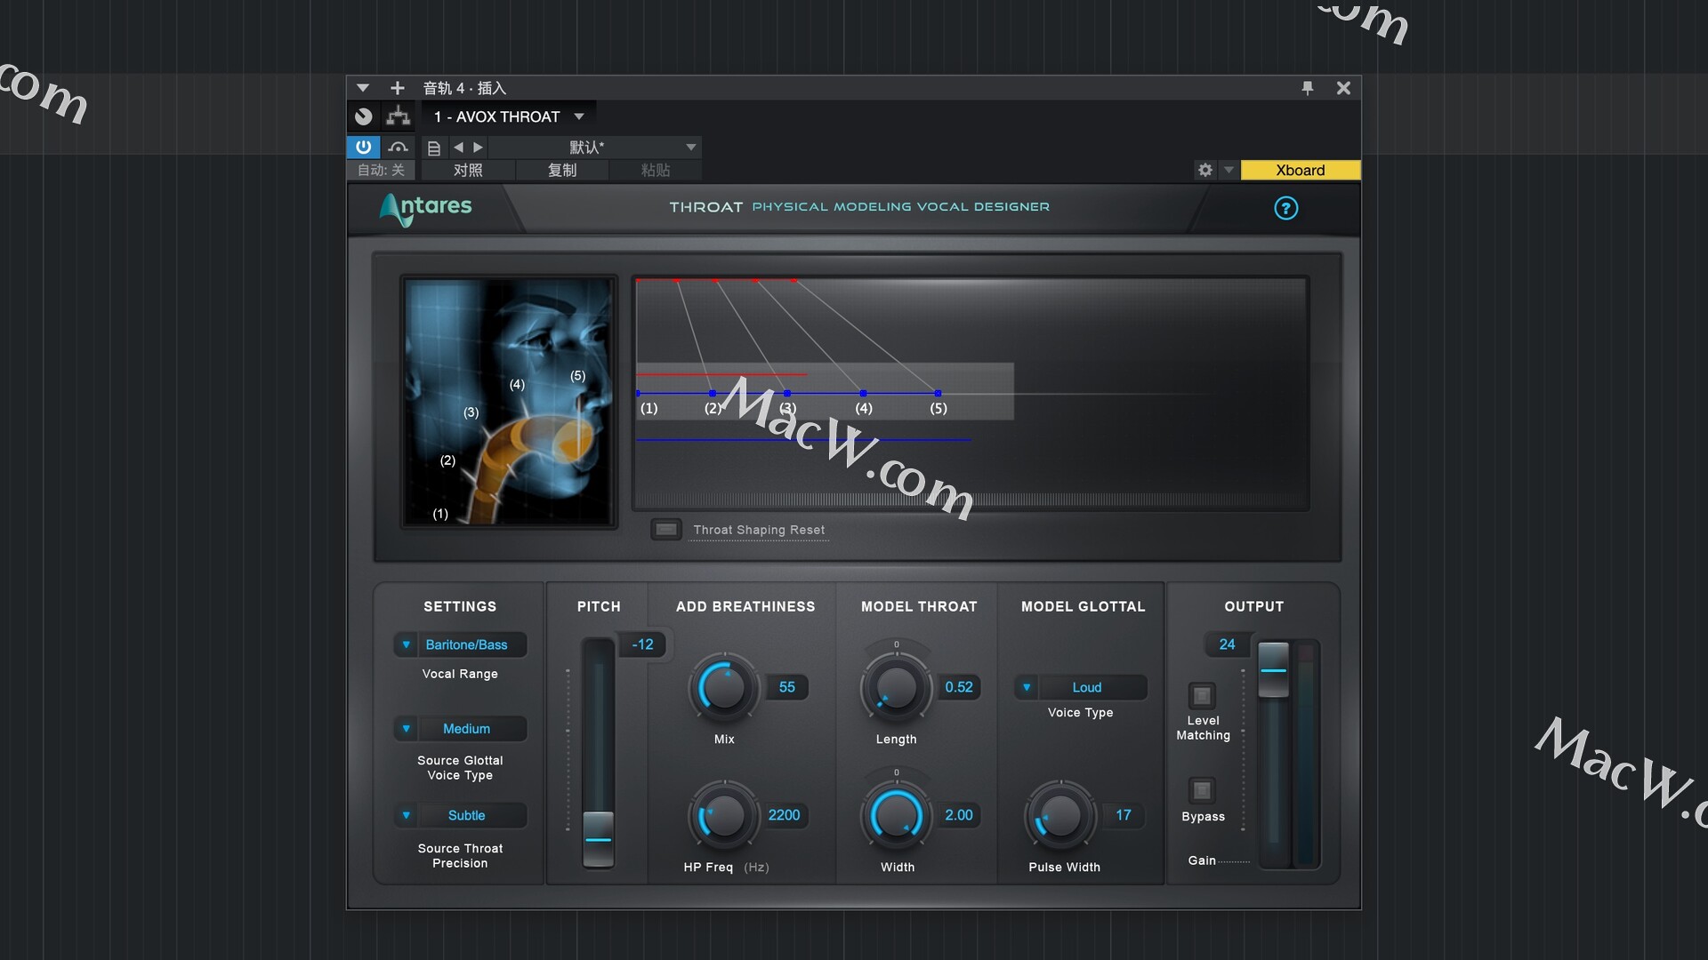Click the Model Throat Width knob
Viewport: 1708px width, 960px height.
pyautogui.click(x=896, y=815)
